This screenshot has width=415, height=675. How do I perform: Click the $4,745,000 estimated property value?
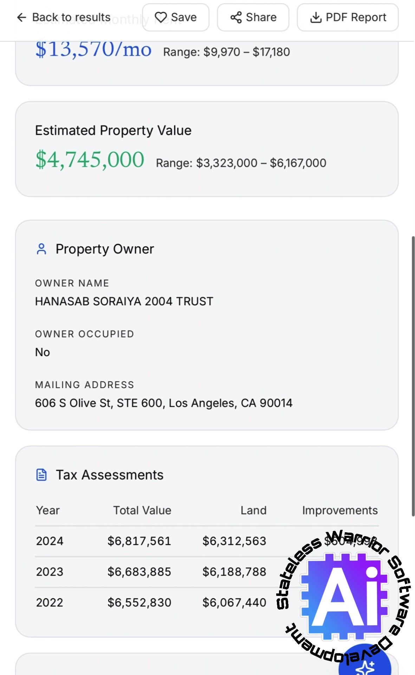tap(90, 160)
